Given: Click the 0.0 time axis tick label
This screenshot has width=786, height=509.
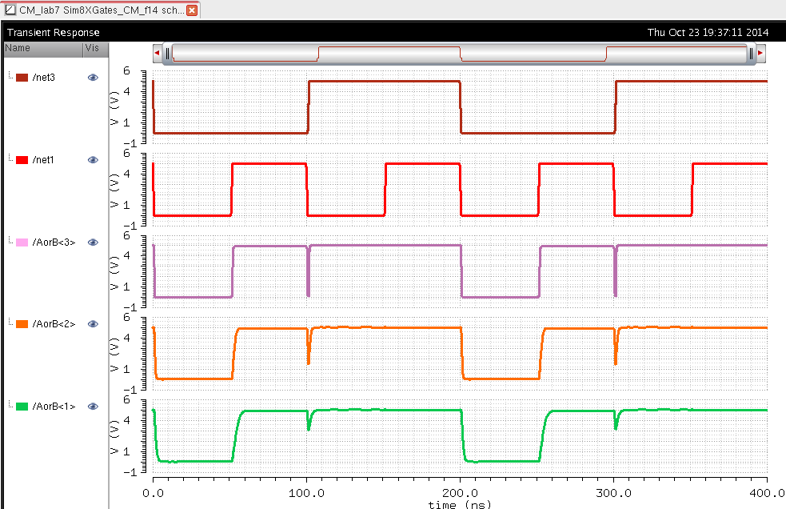Looking at the screenshot, I should 153,493.
